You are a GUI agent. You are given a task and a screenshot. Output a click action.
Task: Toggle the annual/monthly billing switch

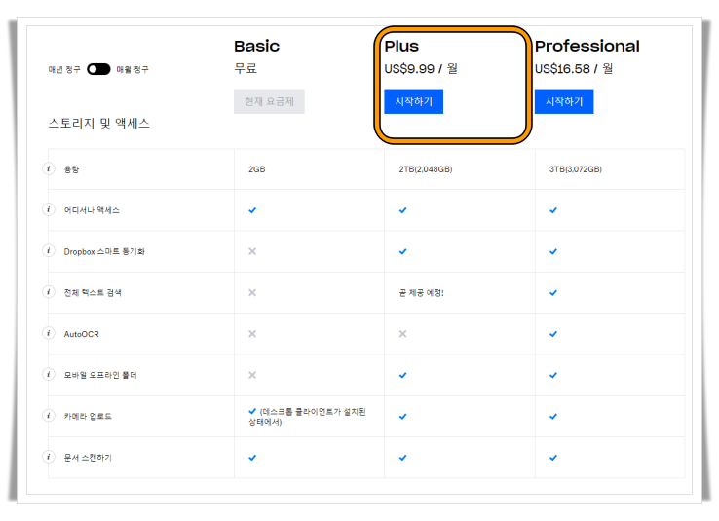[x=98, y=69]
